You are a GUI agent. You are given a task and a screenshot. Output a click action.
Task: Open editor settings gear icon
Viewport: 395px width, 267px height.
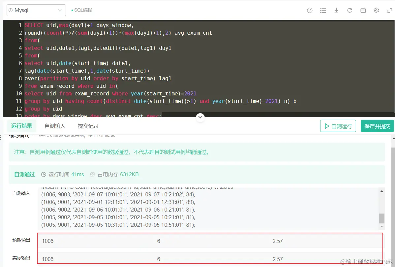point(376,10)
